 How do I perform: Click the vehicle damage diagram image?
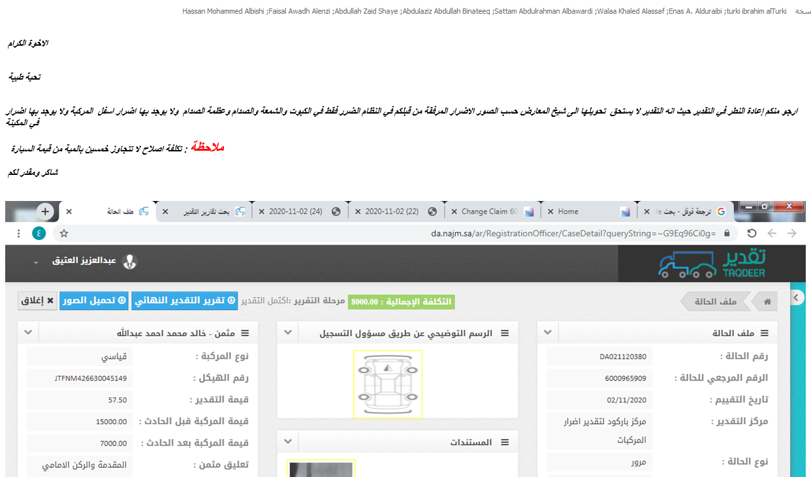[388, 384]
